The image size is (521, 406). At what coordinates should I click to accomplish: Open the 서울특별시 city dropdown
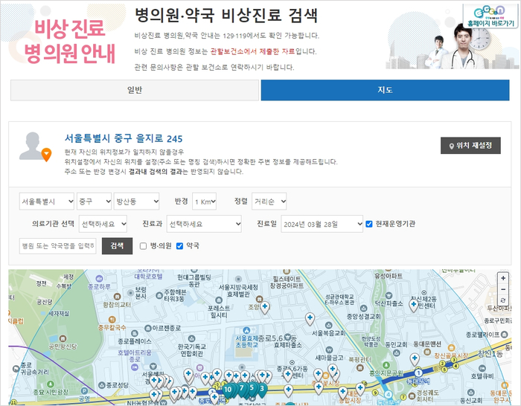pos(47,202)
